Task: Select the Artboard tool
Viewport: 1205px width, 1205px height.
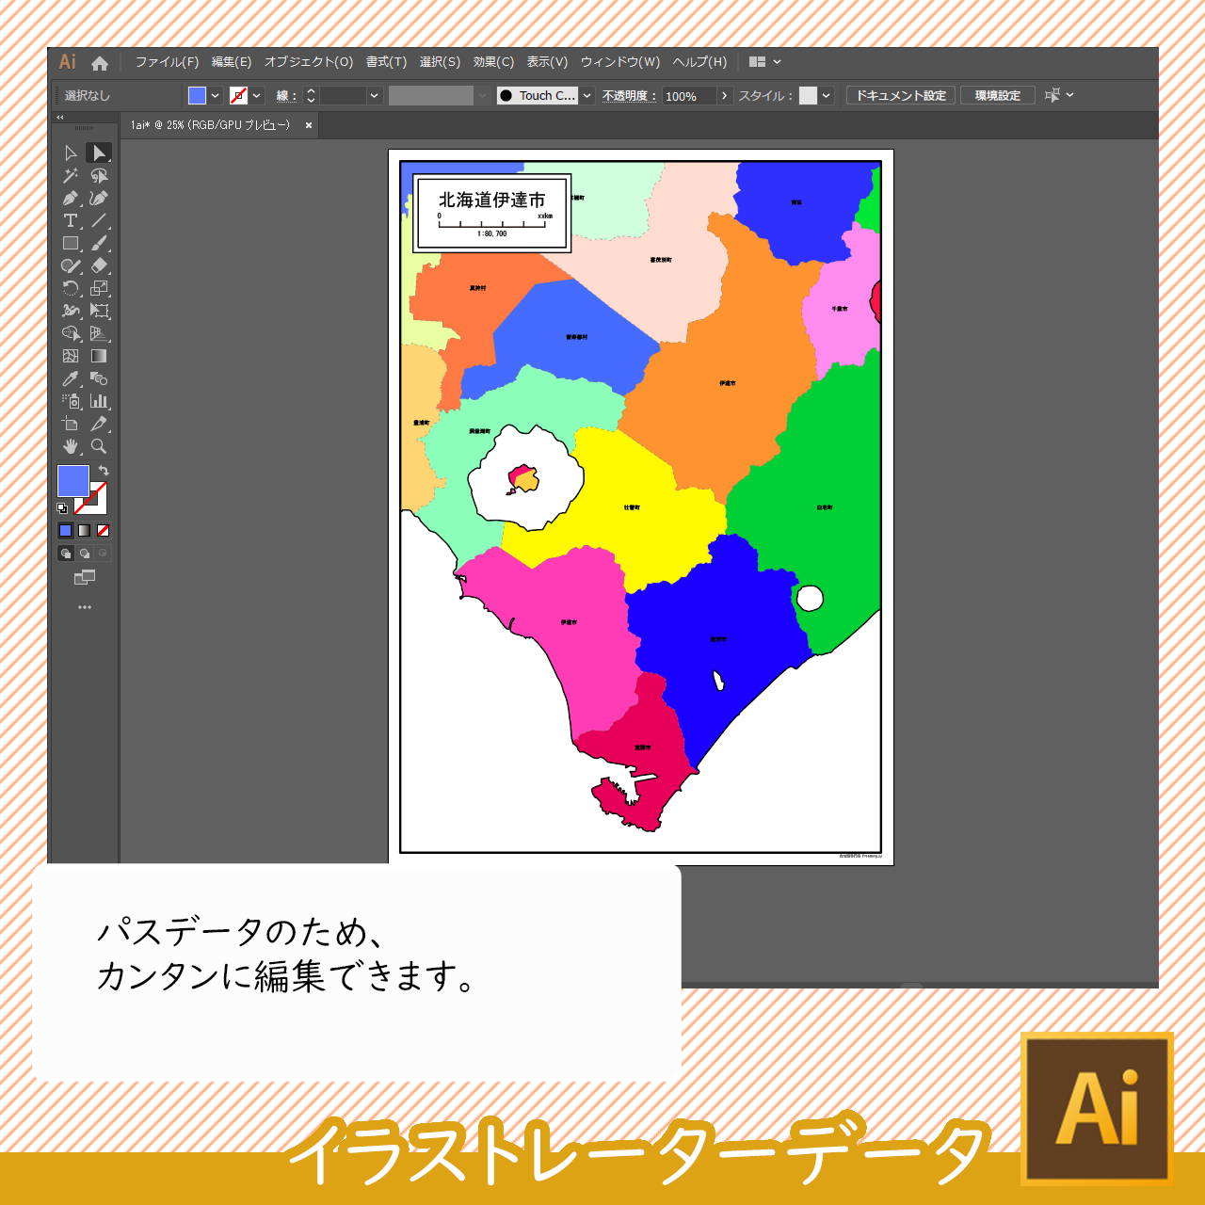Action: (x=71, y=424)
